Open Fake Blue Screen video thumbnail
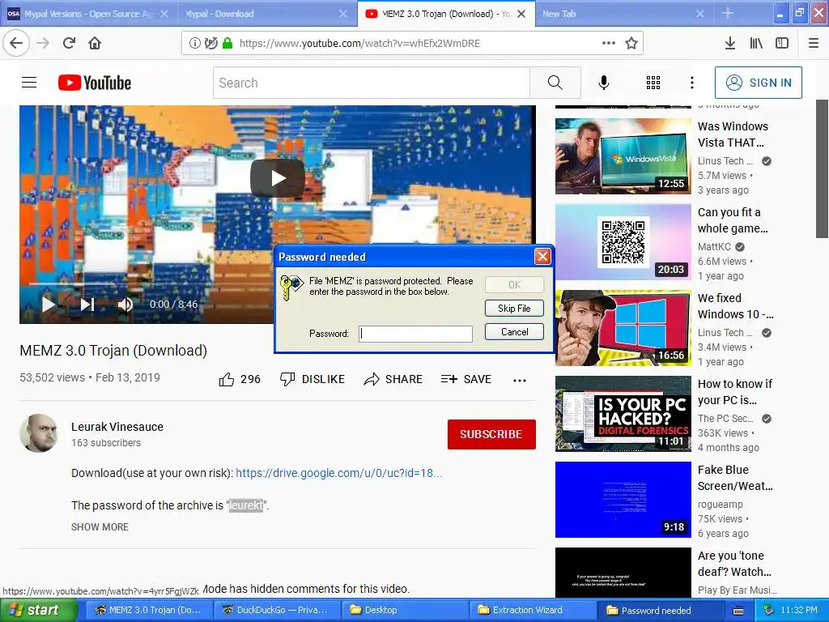829x622 pixels. (x=623, y=499)
